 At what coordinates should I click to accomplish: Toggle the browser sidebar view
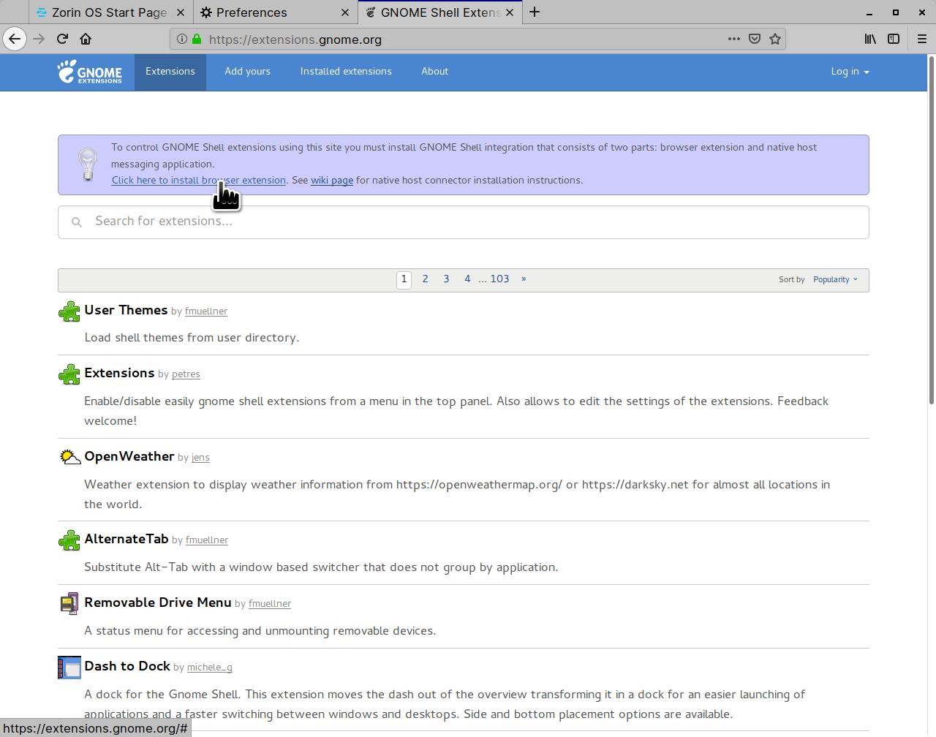tap(894, 39)
